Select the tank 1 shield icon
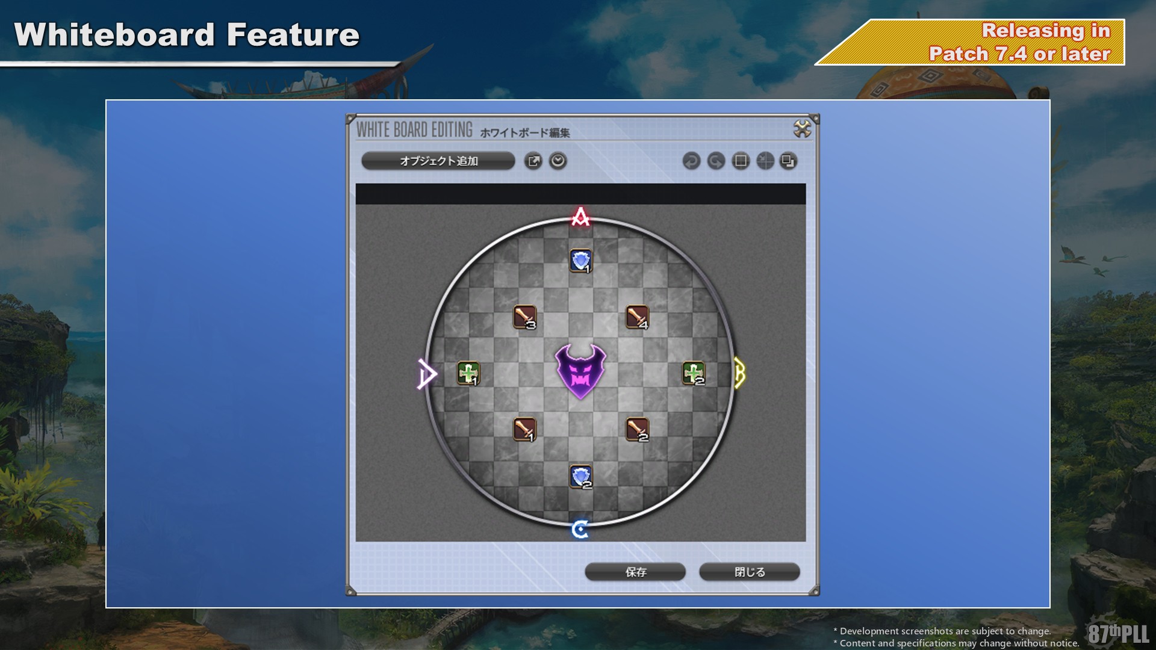 point(580,261)
